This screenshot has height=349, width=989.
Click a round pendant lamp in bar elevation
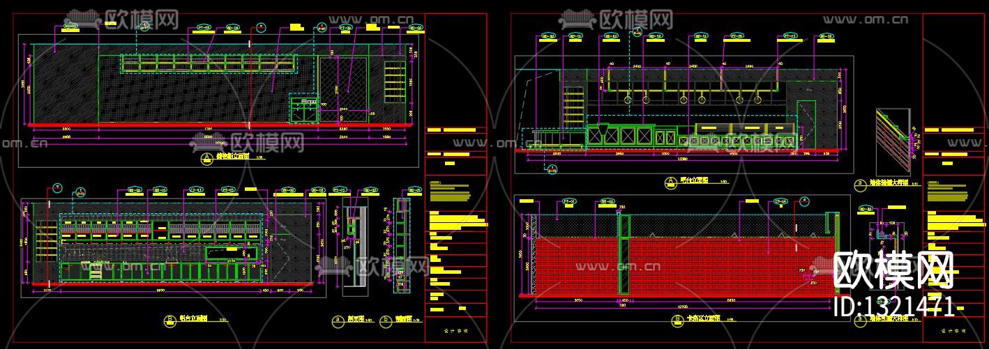(x=628, y=101)
